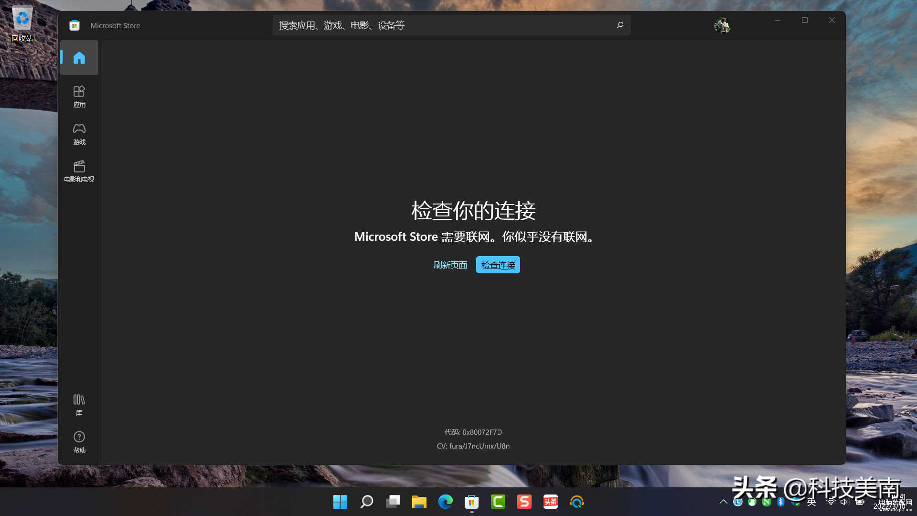Click the green N tray icon
This screenshot has width=917, height=516.
(766, 502)
